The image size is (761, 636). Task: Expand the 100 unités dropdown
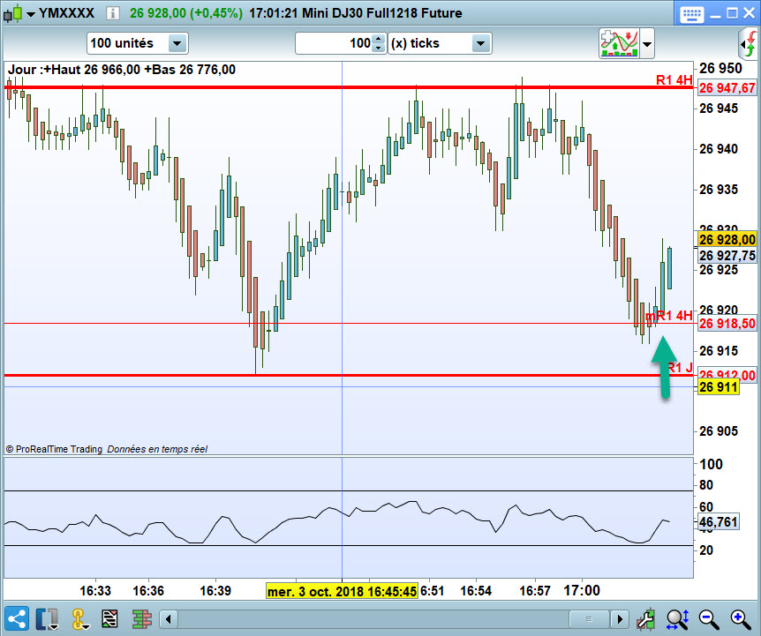tap(177, 43)
